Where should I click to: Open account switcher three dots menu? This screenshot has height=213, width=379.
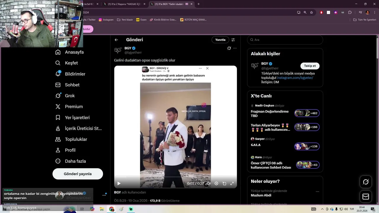point(104,195)
